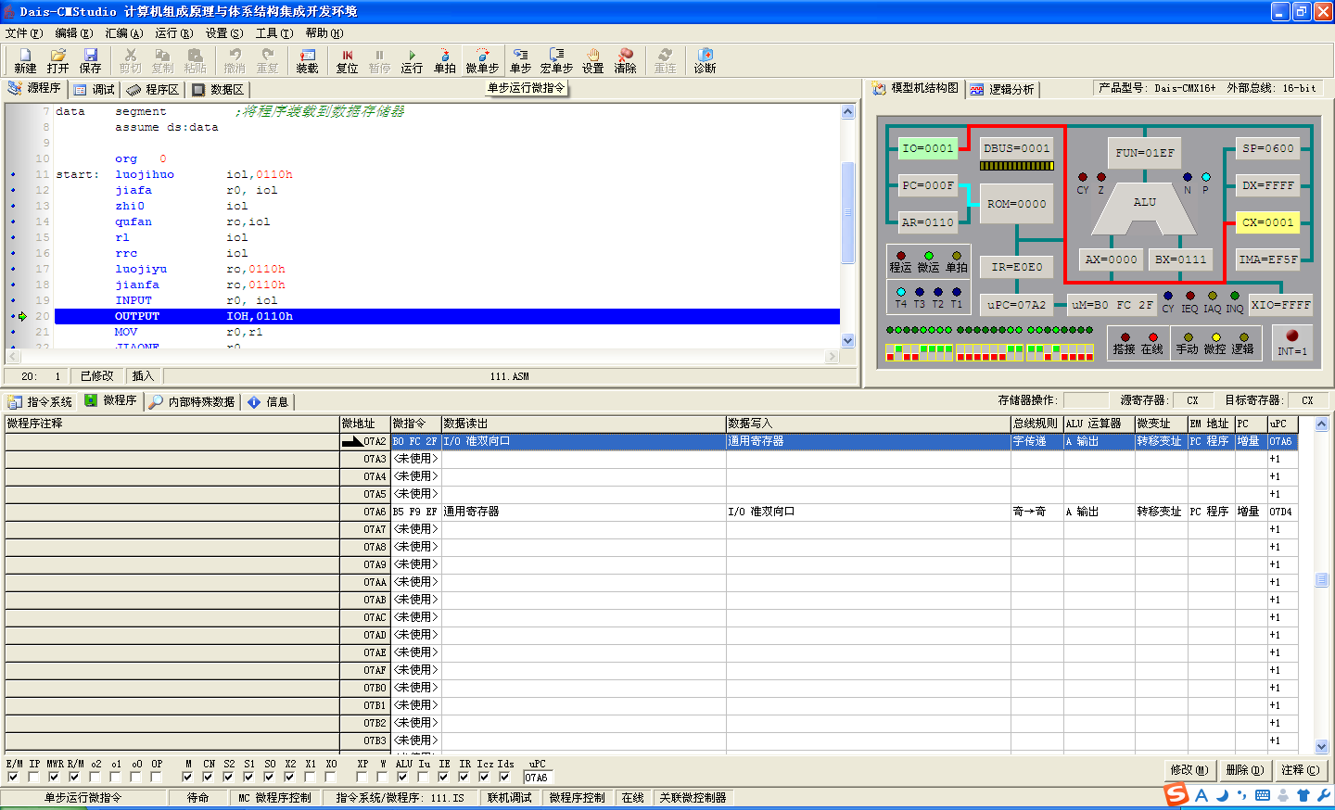Screen dimensions: 1335x810
Task: Open the 汇编(A) menu
Action: point(123,33)
